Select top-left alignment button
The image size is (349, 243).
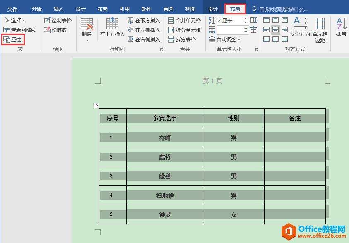[266, 20]
